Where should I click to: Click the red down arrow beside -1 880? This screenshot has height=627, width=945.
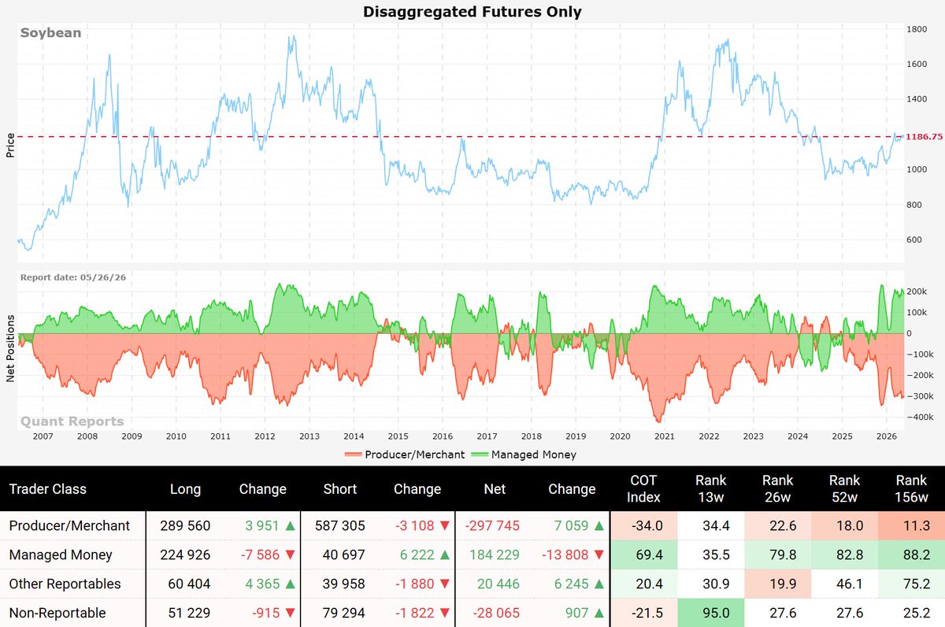(445, 584)
